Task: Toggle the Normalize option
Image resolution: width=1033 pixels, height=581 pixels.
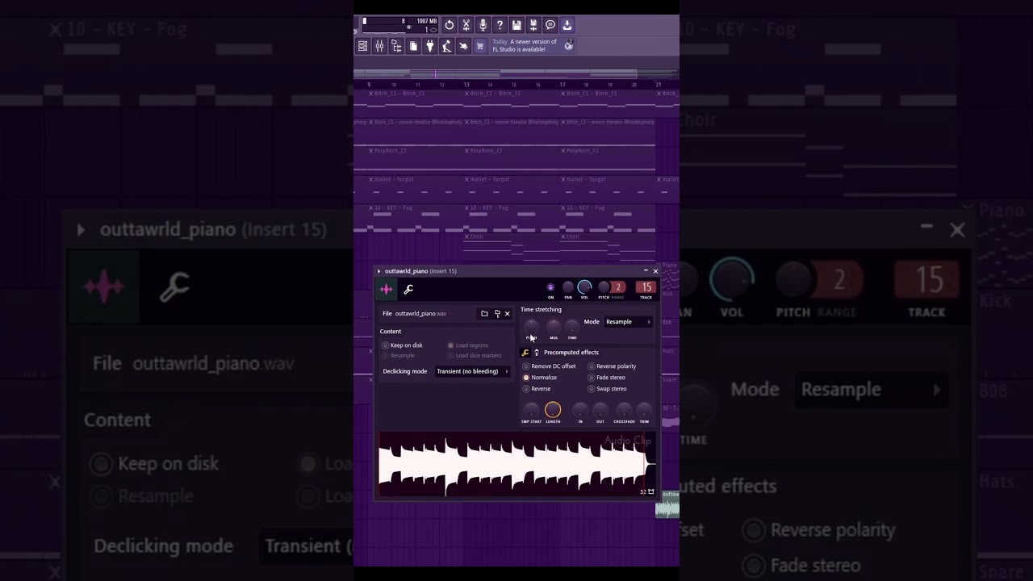Action: pyautogui.click(x=540, y=378)
